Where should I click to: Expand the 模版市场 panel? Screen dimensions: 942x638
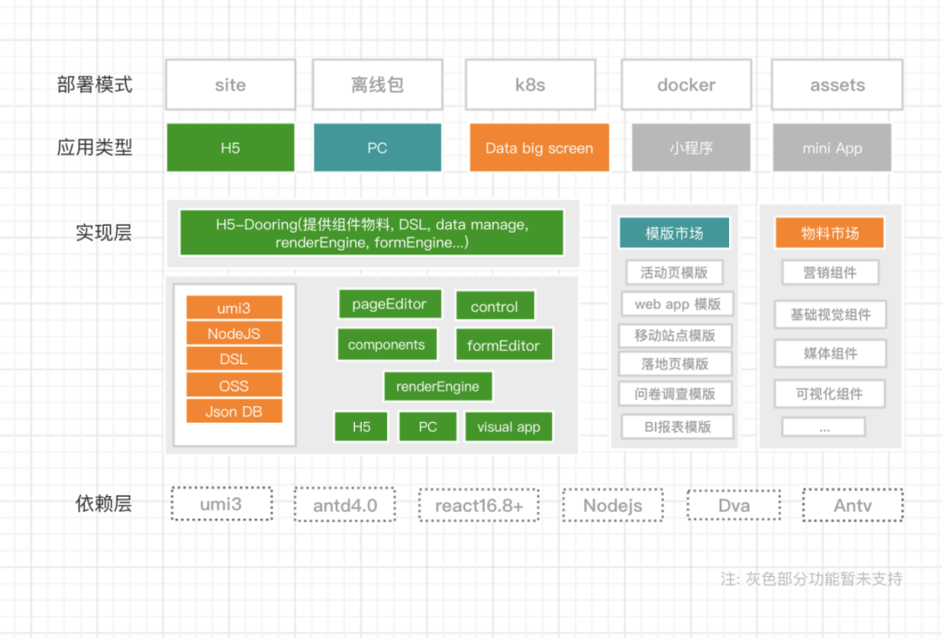(673, 233)
